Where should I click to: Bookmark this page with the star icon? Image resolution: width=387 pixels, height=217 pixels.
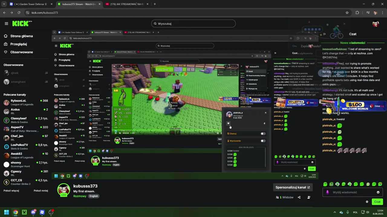coord(347,13)
